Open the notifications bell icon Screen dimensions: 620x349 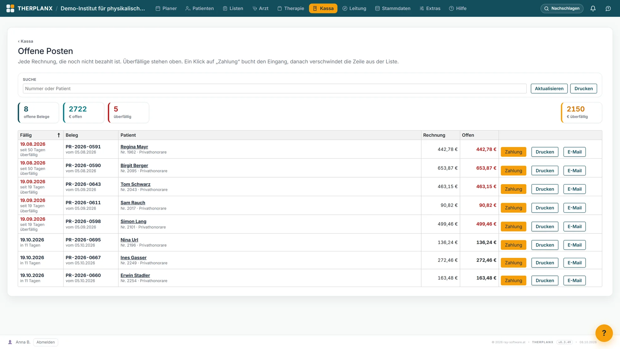593,8
